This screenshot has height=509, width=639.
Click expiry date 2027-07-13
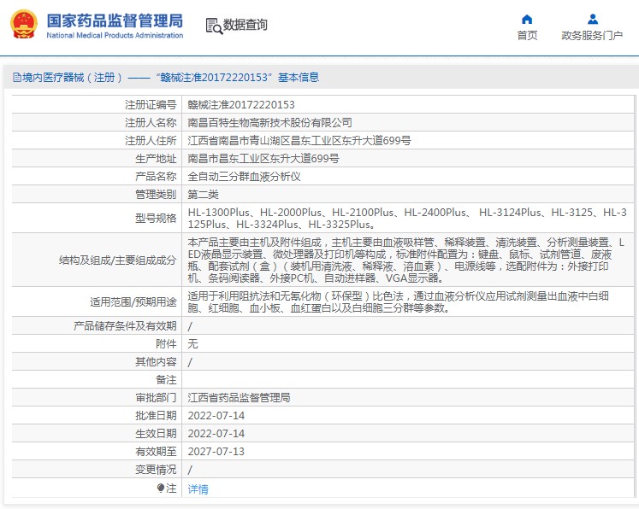tap(216, 452)
